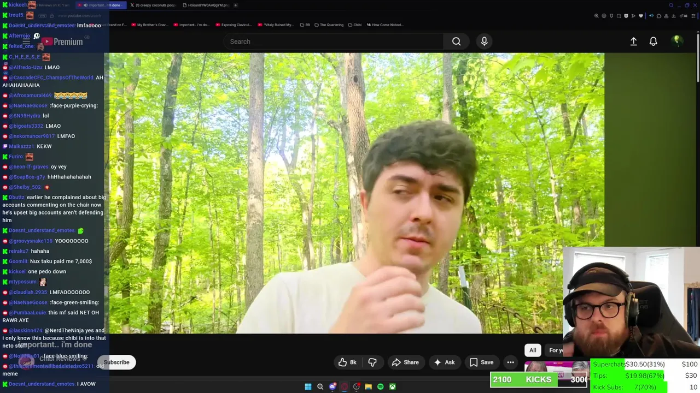Viewport: 700px width, 393px height.
Task: Click the heart bookmark browser icon
Action: point(641,16)
